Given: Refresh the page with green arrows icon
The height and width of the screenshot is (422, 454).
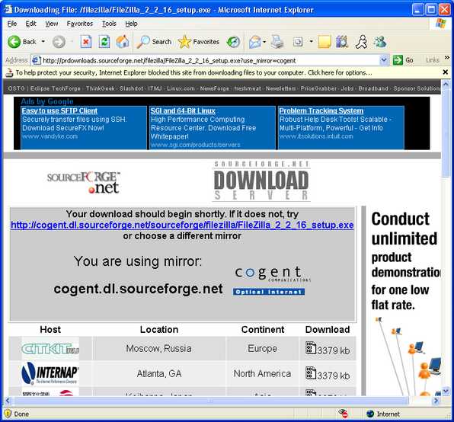Looking at the screenshot, I should pyautogui.click(x=104, y=42).
